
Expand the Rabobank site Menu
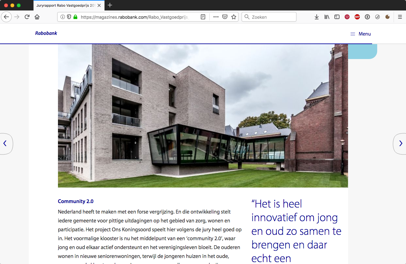(361, 34)
